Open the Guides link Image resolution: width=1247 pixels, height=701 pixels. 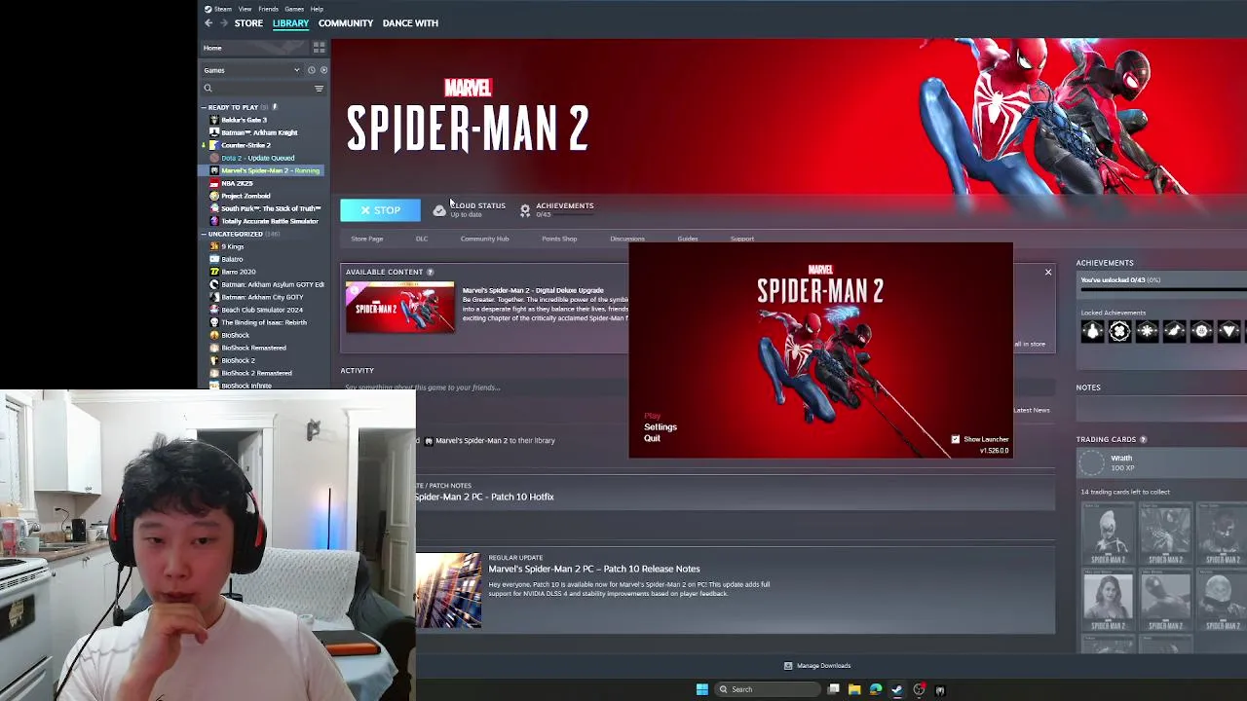click(x=688, y=239)
